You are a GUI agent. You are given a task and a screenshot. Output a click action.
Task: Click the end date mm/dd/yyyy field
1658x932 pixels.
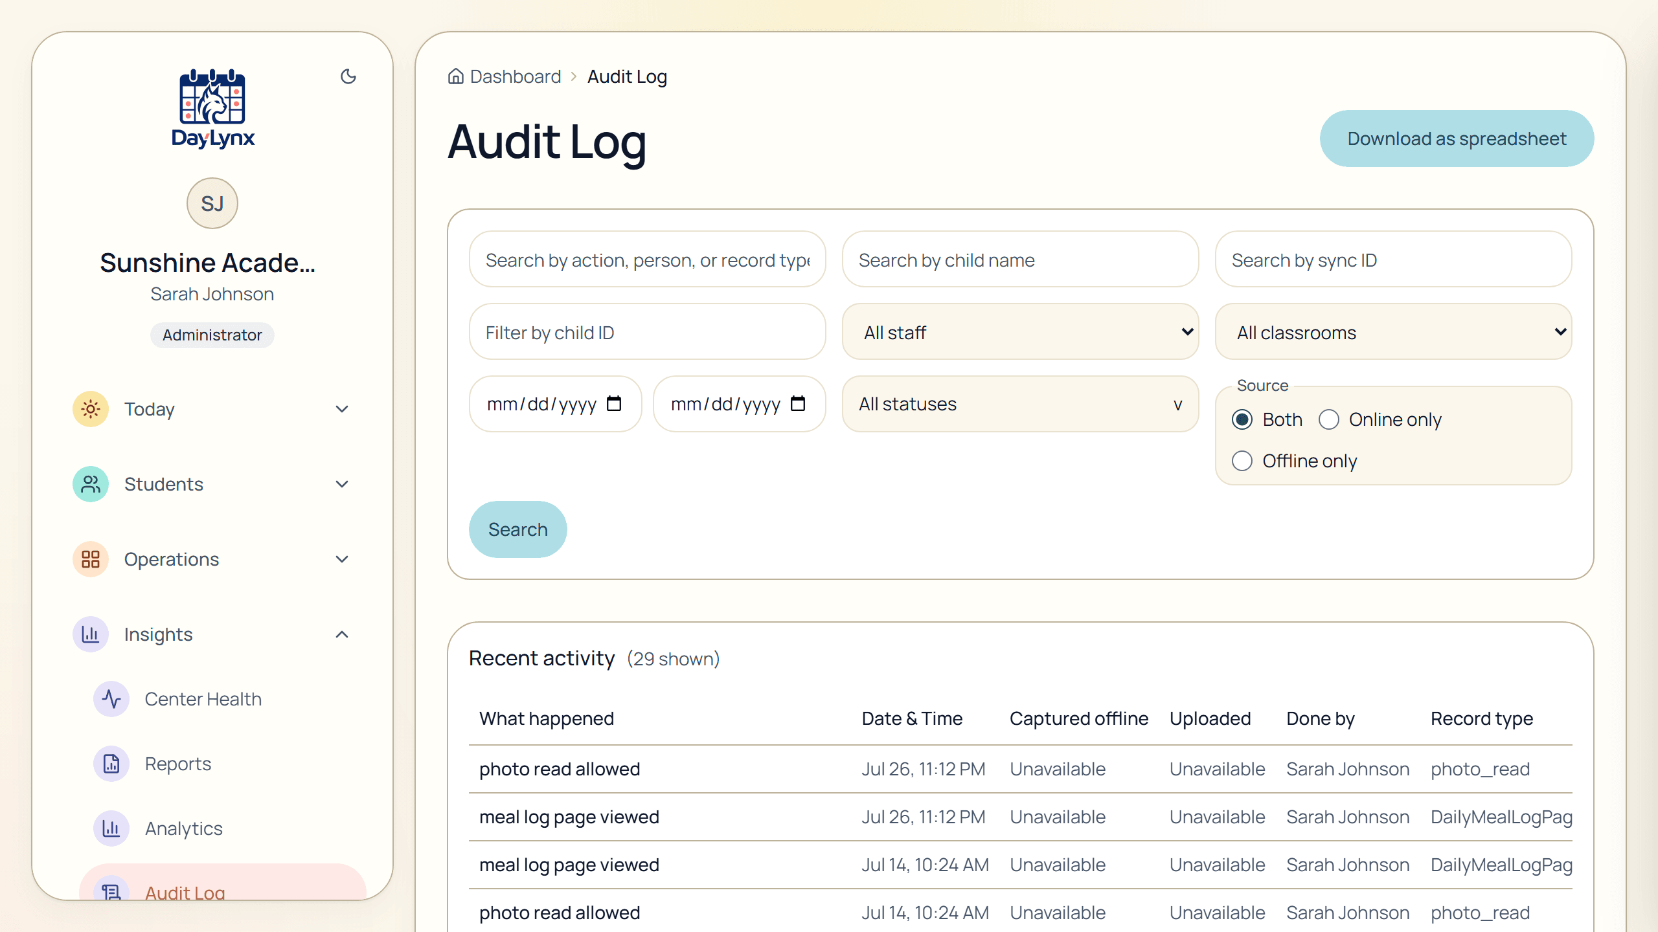coord(740,404)
